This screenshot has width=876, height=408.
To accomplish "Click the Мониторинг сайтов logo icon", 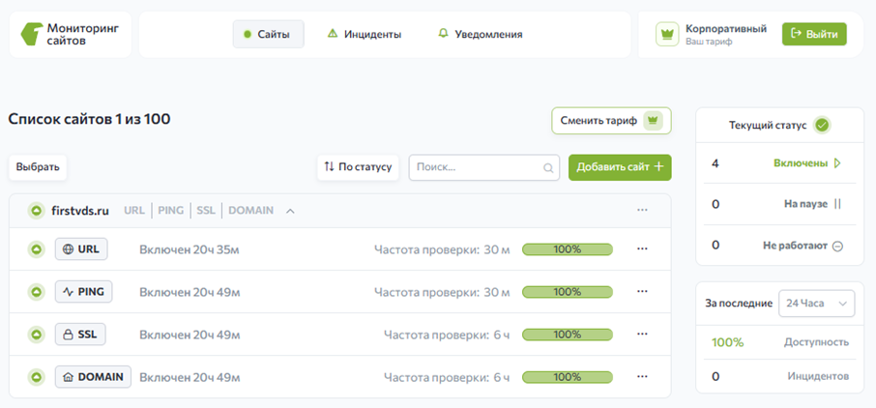I will pos(31,34).
